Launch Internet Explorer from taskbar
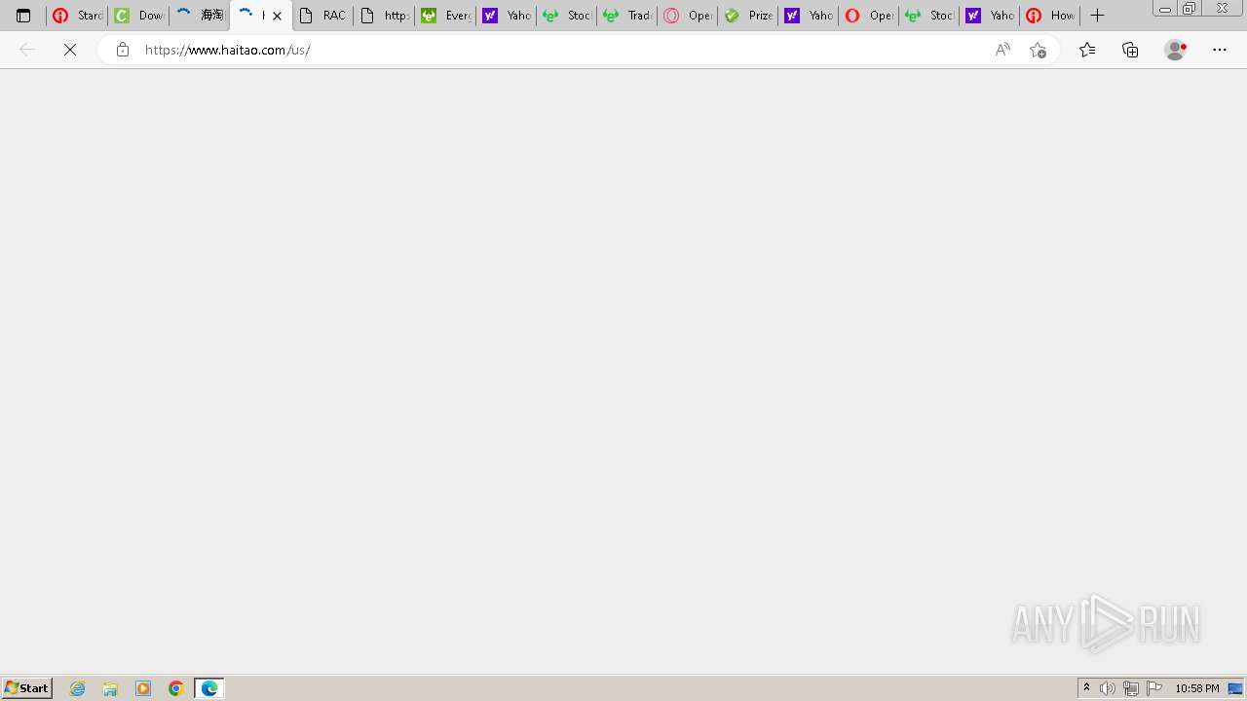The image size is (1247, 701). (78, 688)
